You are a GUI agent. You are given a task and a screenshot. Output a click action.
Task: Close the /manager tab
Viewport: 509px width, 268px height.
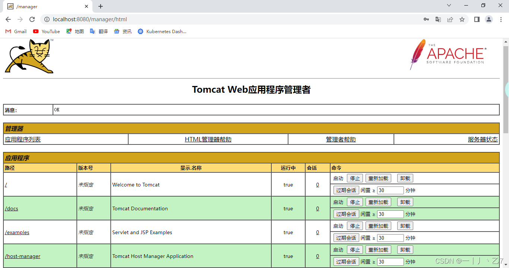tap(86, 6)
